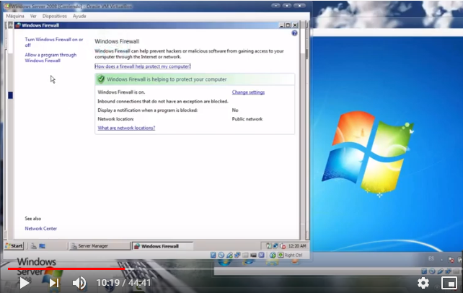Click the second blue tray icon in Server taskbar
This screenshot has width=463, height=293.
coord(275,246)
